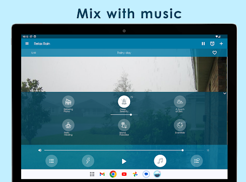Open the sound list button
Screen dimensions: 246x182
51,161
